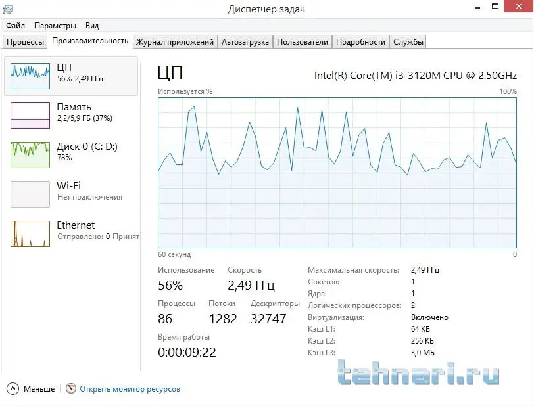Click the Task Manager title bar icon
Image resolution: width=534 pixels, height=406 pixels.
pyautogui.click(x=7, y=9)
